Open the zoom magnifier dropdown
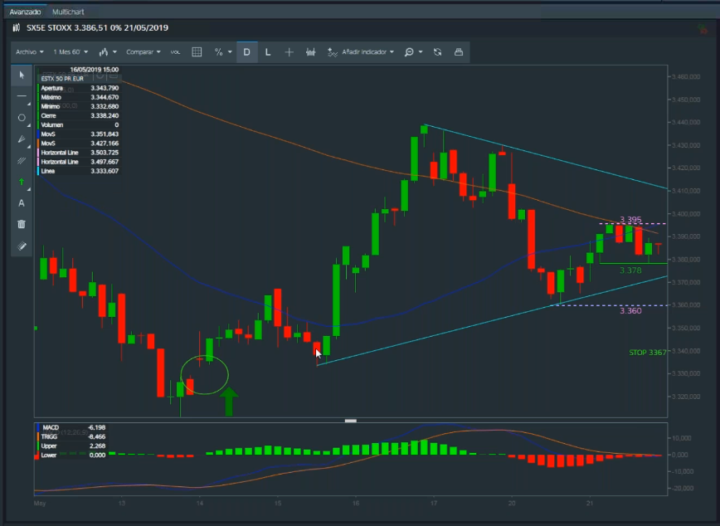Screen dimensions: 720x526 pos(413,52)
